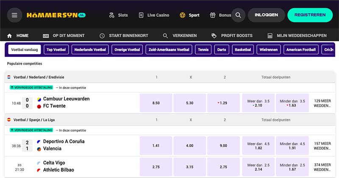This screenshot has height=178, width=339.
Task: Click the Hommerson logo
Action: [56, 15]
